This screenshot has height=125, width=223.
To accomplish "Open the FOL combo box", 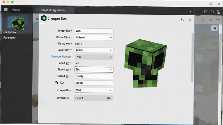I will pyautogui.click(x=94, y=69).
